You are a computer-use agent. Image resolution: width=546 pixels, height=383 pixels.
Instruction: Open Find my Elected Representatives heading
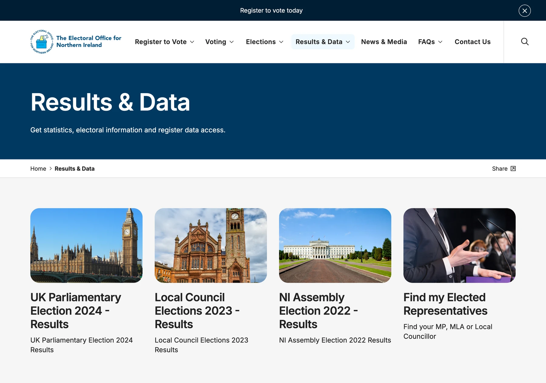click(445, 304)
